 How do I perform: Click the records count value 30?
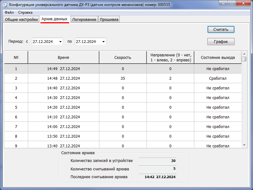pos(157,161)
